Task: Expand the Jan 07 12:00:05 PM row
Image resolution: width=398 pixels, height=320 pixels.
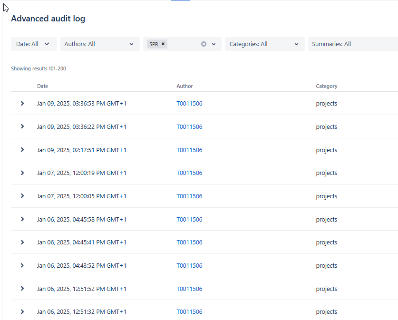Action: [x=22, y=196]
